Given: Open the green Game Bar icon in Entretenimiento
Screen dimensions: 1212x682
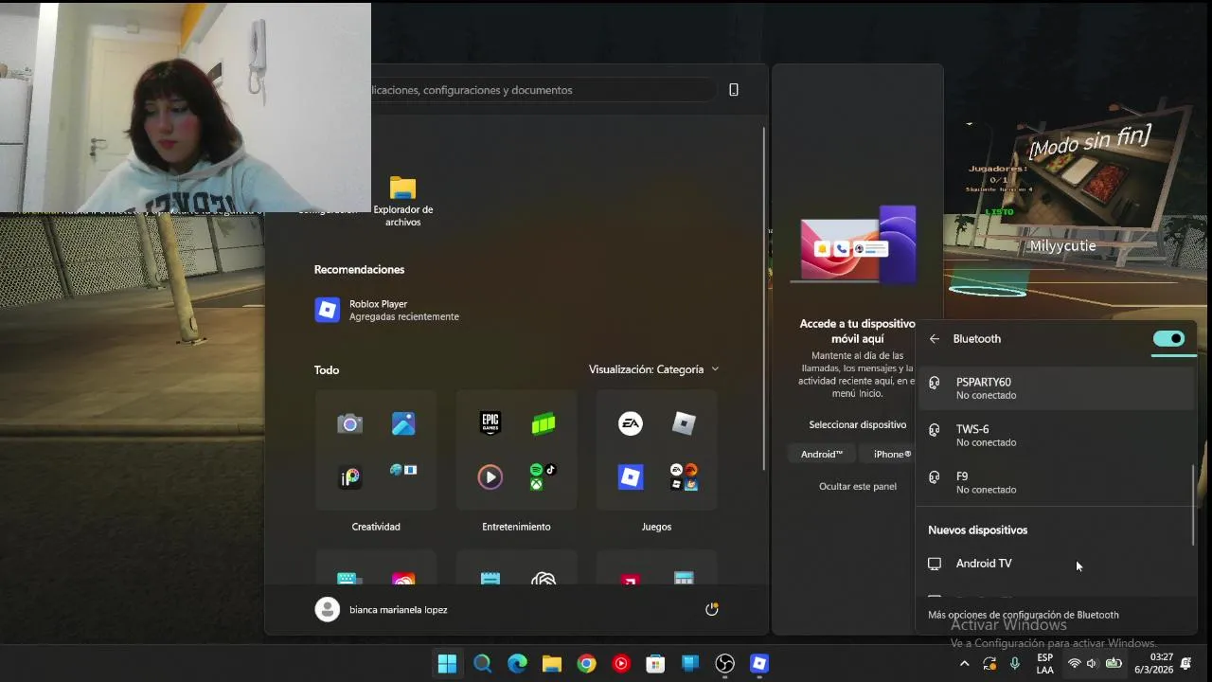Looking at the screenshot, I should (x=544, y=423).
